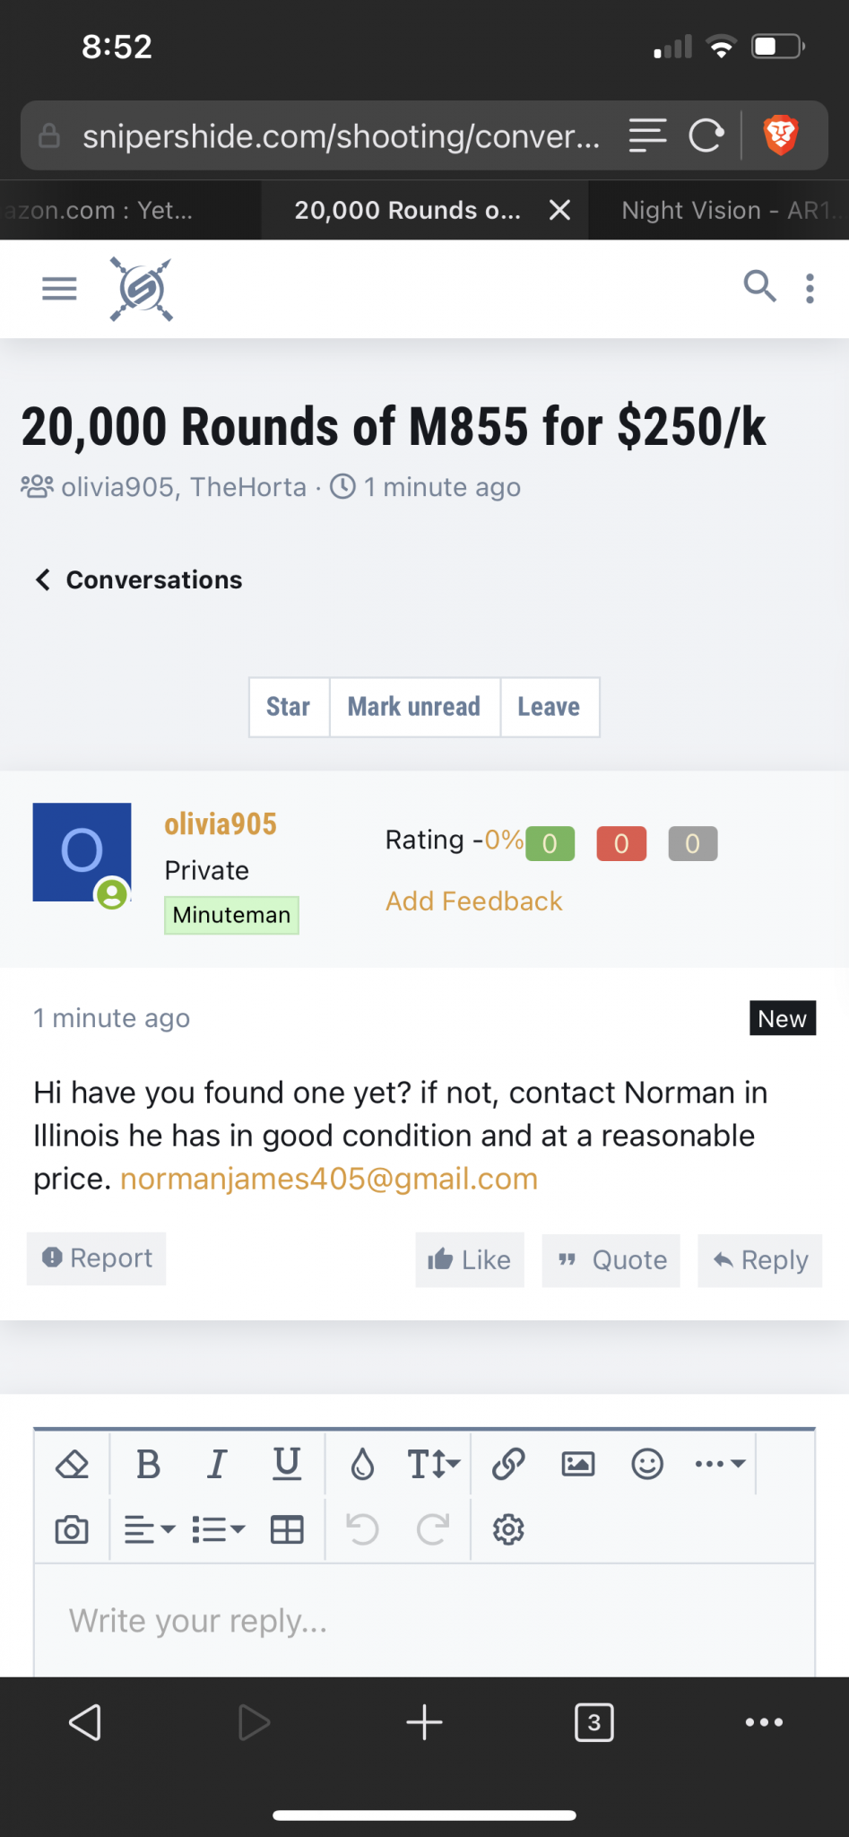Open the smilies emoji picker
The width and height of the screenshot is (849, 1837).
(x=647, y=1464)
